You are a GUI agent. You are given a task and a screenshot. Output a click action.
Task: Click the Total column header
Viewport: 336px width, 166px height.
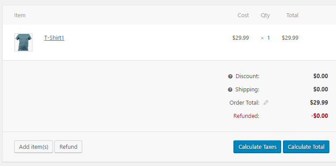click(292, 15)
